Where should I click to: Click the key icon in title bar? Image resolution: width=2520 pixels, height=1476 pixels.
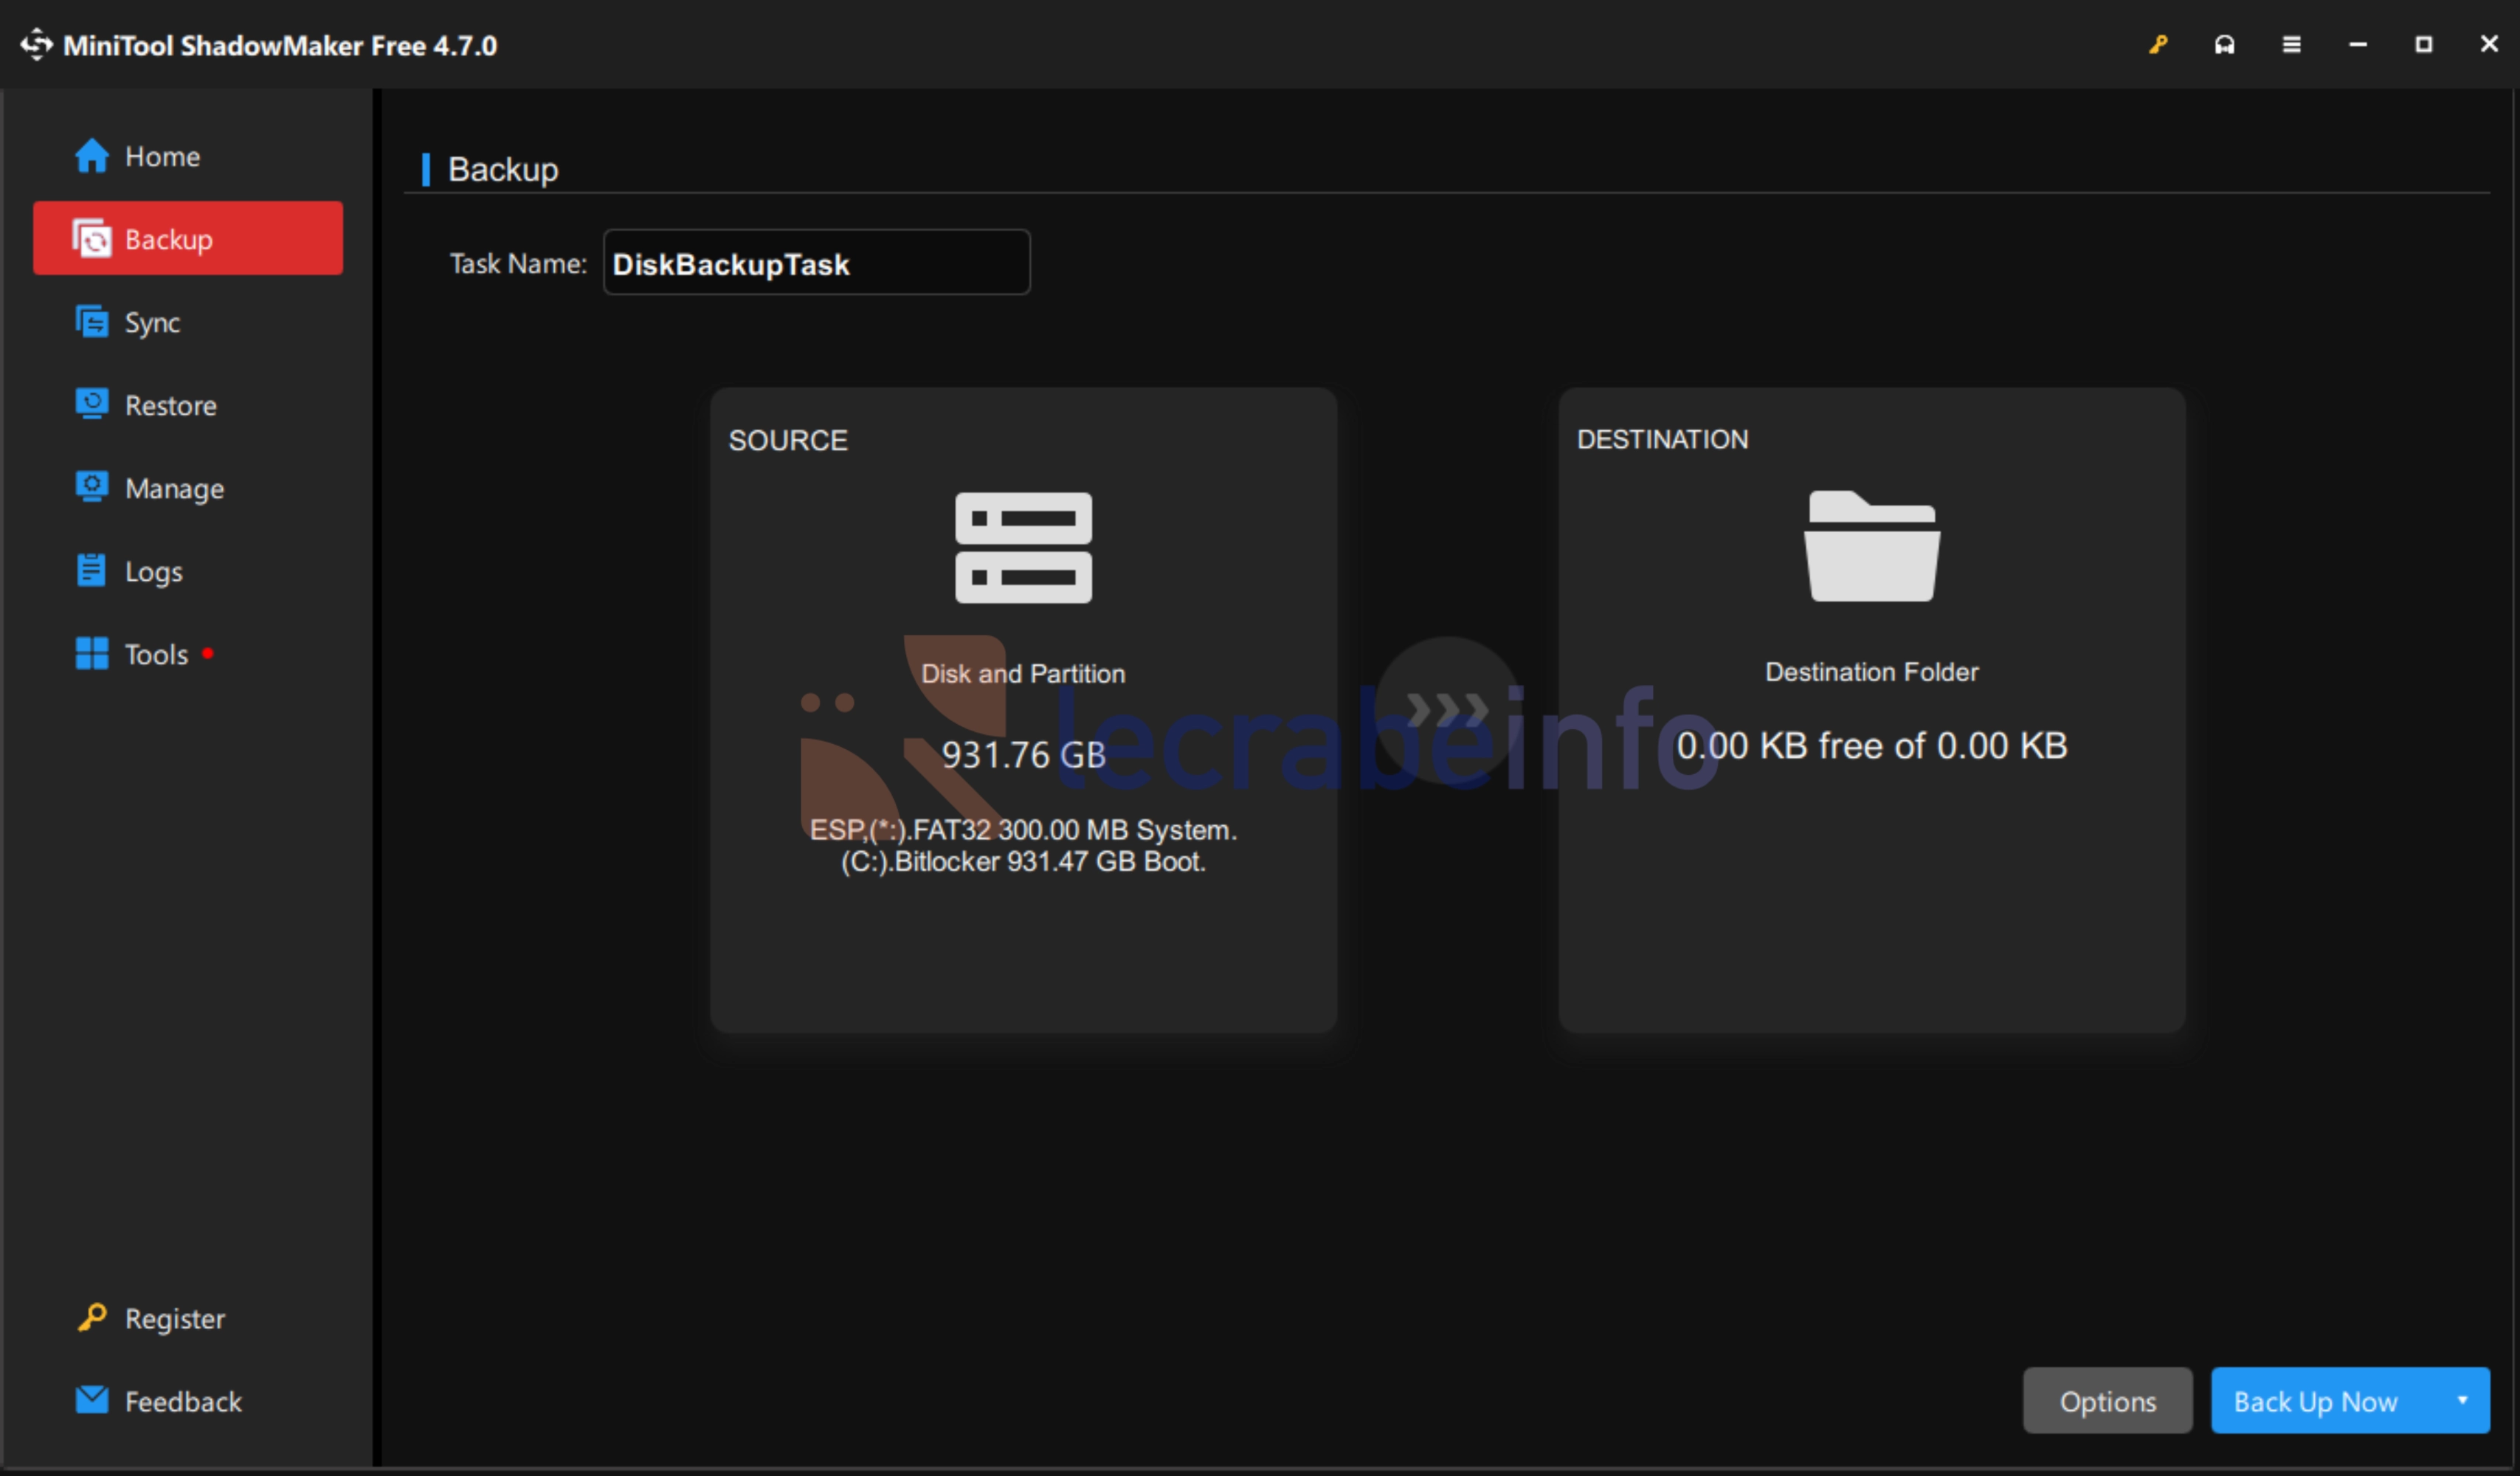[2158, 44]
